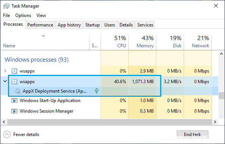Click the End task button

192,135
